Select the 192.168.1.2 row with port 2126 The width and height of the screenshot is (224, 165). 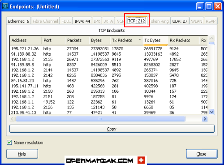(109, 107)
